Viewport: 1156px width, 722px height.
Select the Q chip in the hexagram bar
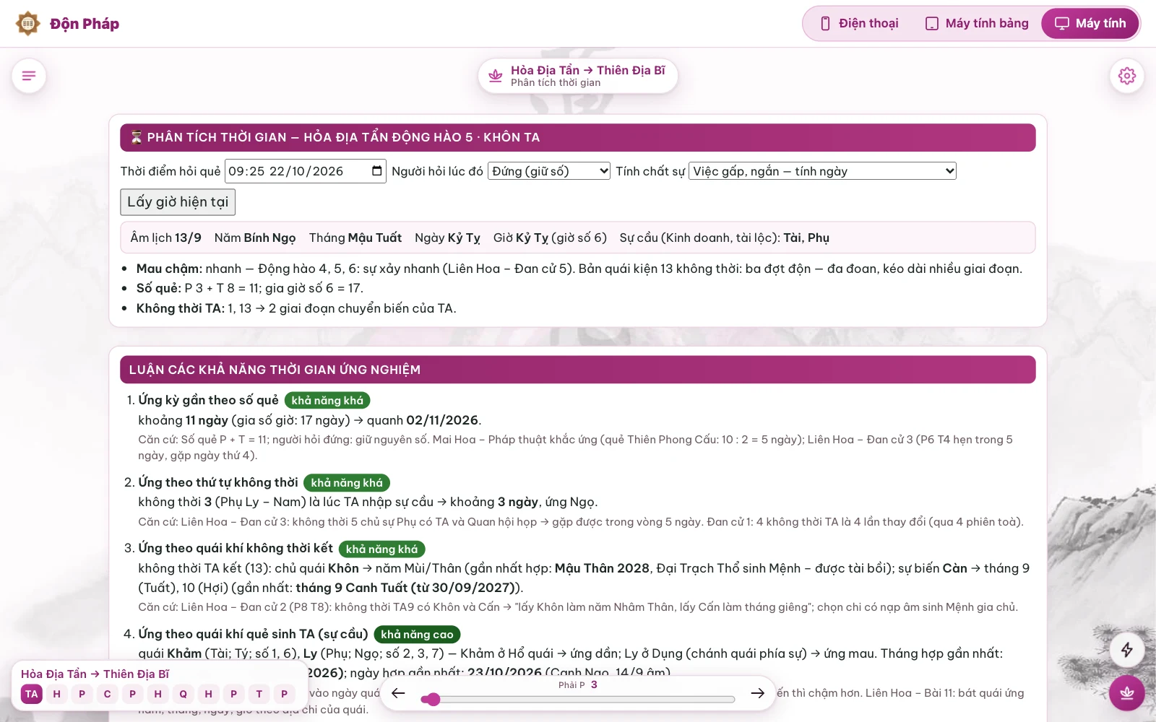(184, 694)
